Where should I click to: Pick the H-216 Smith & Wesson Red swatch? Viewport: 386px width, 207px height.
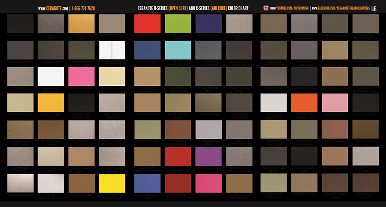pos(178,156)
